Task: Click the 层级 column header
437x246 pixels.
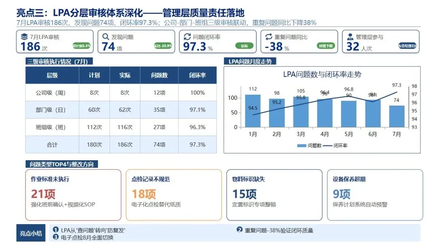Action: point(52,75)
